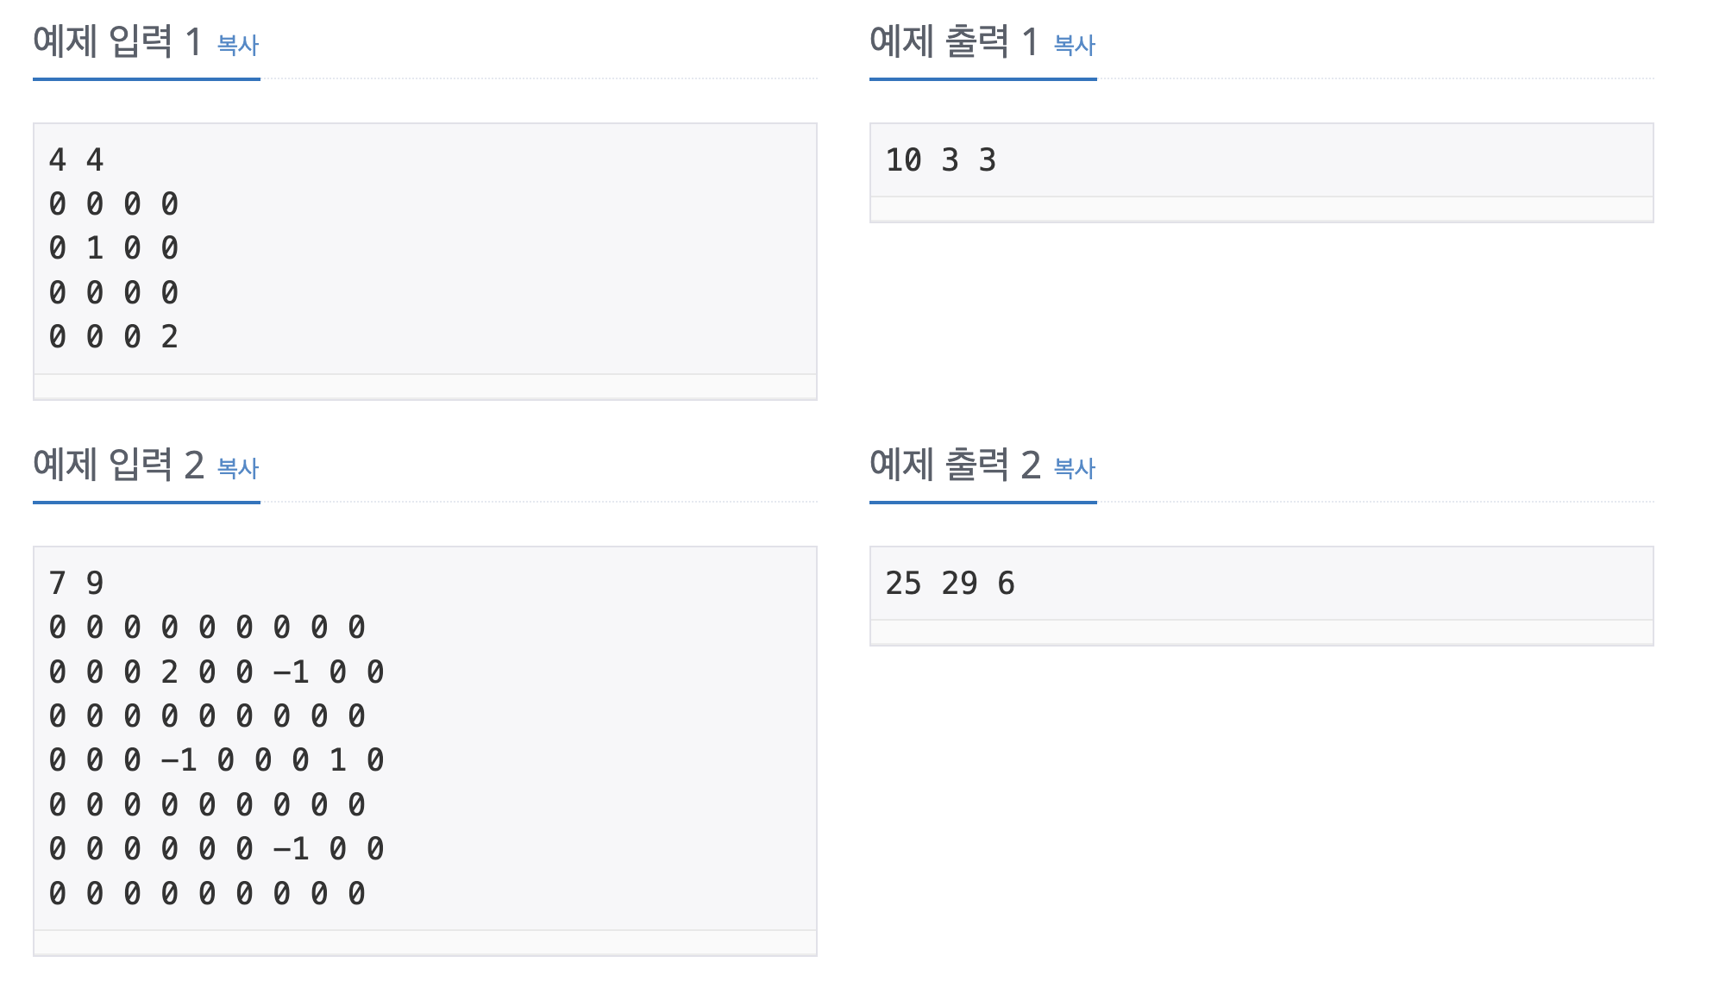
Task: Copy sample output 1 via 복사 link
Action: point(1075,45)
